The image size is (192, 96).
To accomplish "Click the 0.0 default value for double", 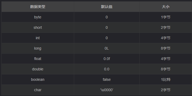I will coord(107,69).
